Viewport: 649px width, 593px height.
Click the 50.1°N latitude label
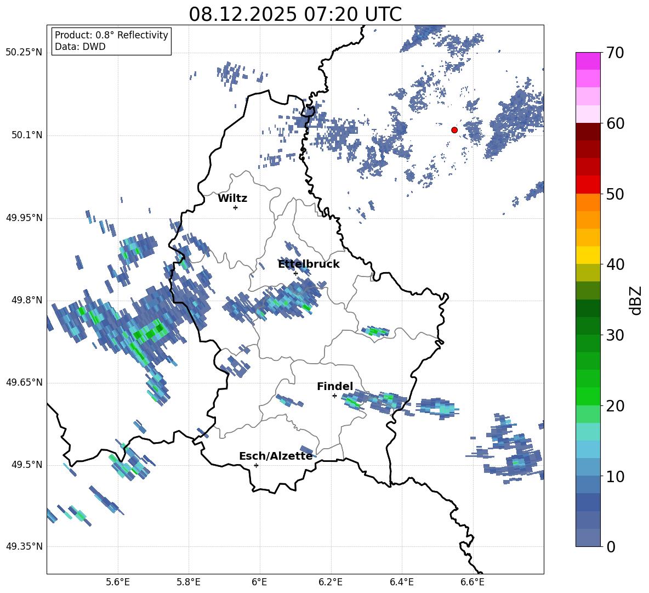[x=27, y=135]
